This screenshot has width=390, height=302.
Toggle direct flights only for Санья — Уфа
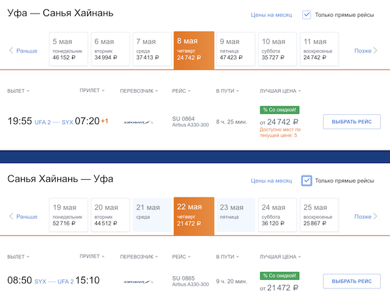pyautogui.click(x=307, y=181)
